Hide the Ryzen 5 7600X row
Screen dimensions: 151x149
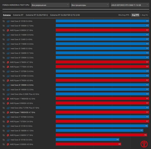(4, 62)
